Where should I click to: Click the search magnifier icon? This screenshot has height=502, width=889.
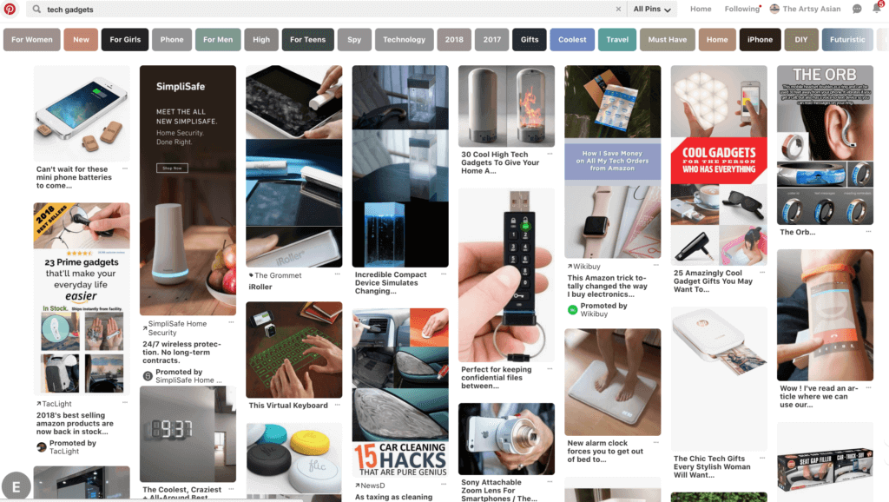coord(36,9)
